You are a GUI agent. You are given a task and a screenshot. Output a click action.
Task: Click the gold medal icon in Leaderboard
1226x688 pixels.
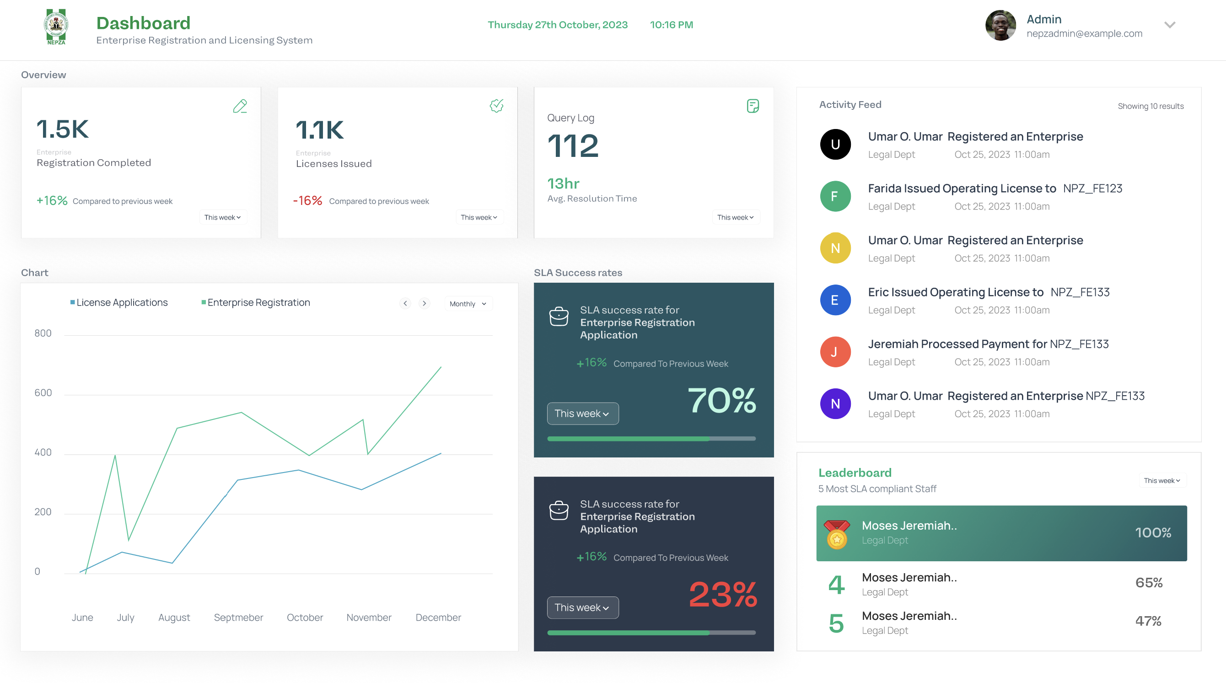(837, 534)
